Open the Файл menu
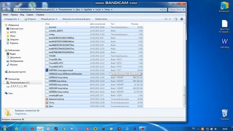233x131 pixels. tap(5, 15)
